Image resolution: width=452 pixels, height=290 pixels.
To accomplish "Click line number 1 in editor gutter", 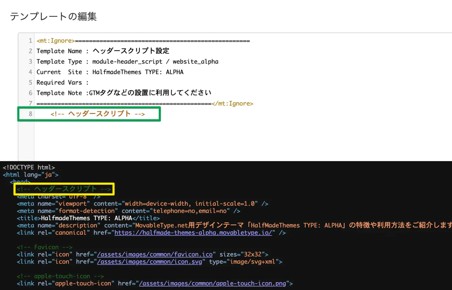I will tap(30, 41).
